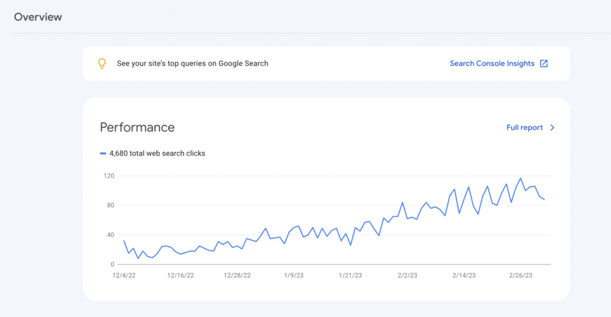Click the top queries on Google Search text

pos(192,63)
